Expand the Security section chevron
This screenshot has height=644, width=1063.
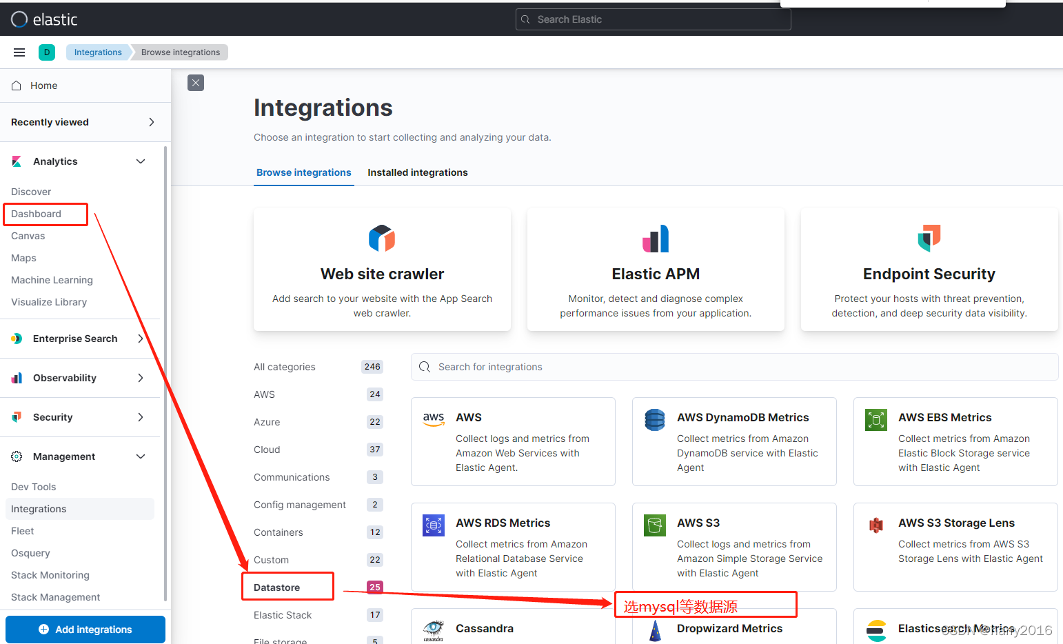(x=141, y=417)
